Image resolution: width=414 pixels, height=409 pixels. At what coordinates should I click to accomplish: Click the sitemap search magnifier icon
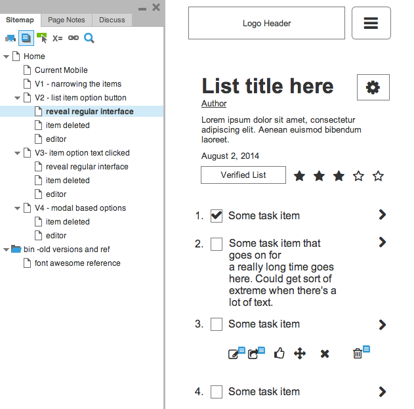[x=89, y=38]
